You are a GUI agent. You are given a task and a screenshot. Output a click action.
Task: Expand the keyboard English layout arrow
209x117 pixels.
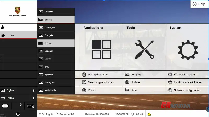pyautogui.click(x=34, y=98)
